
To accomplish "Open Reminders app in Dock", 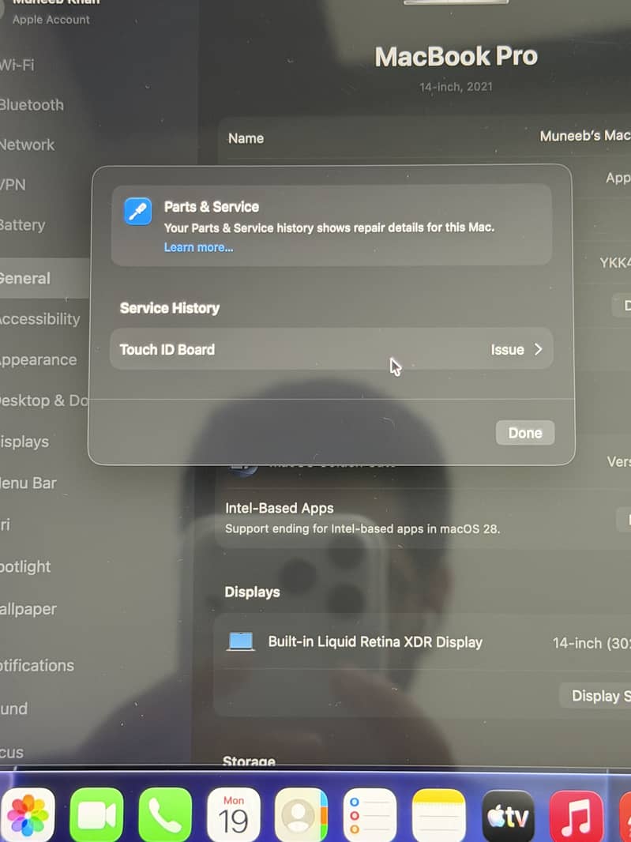I will (370, 816).
